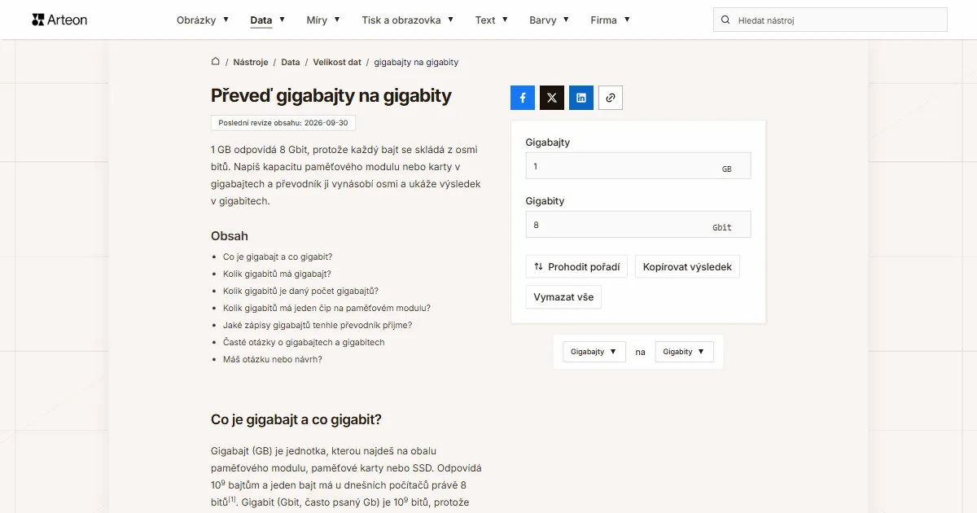This screenshot has height=513, width=977.
Task: Share the page on X
Action: pos(552,98)
